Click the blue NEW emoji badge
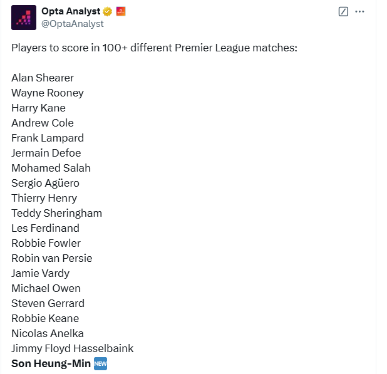Screen dimensions: 387x374 point(100,363)
